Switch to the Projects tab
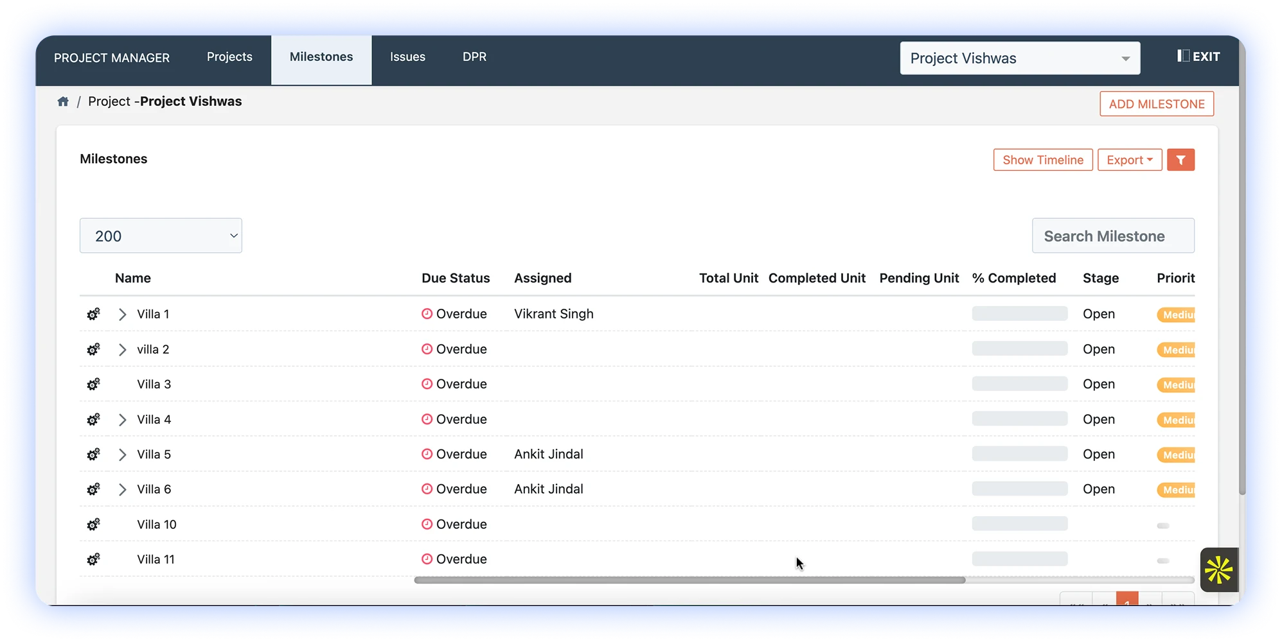Image resolution: width=1282 pixels, height=642 pixels. pyautogui.click(x=229, y=57)
